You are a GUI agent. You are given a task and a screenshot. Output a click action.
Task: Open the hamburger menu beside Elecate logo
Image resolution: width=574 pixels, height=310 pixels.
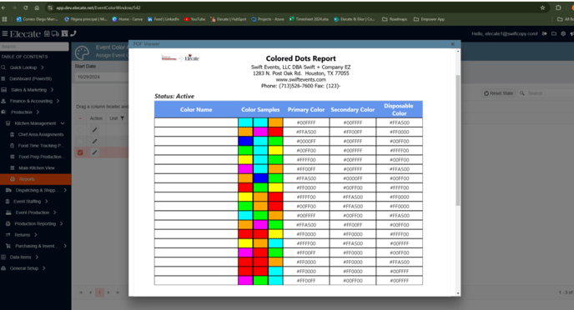(x=5, y=33)
